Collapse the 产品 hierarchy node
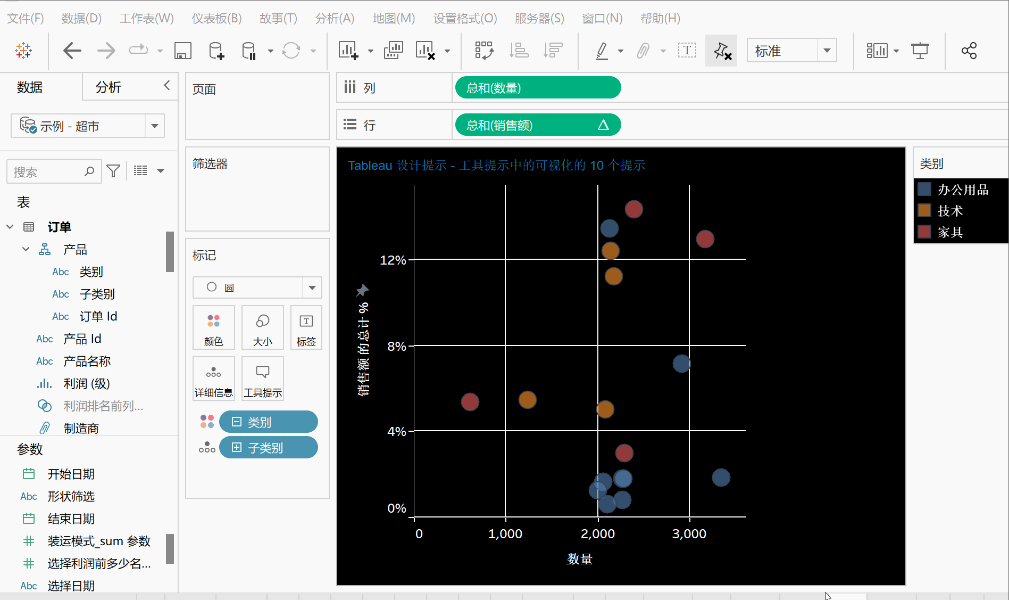The width and height of the screenshot is (1009, 600). [26, 249]
